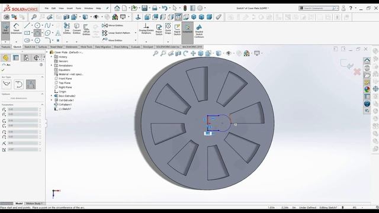The height and width of the screenshot is (213, 379).
Task: Switch to the Features tab
Action: pos(6,47)
